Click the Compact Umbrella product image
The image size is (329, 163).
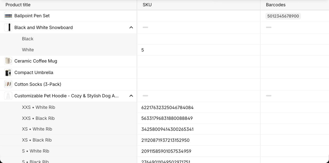(x=8, y=72)
